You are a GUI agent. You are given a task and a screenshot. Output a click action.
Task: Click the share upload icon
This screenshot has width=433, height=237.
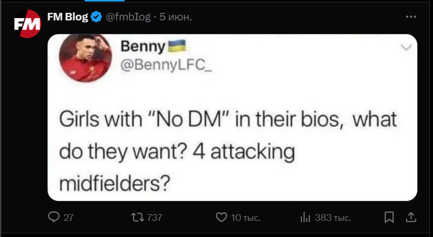411,218
